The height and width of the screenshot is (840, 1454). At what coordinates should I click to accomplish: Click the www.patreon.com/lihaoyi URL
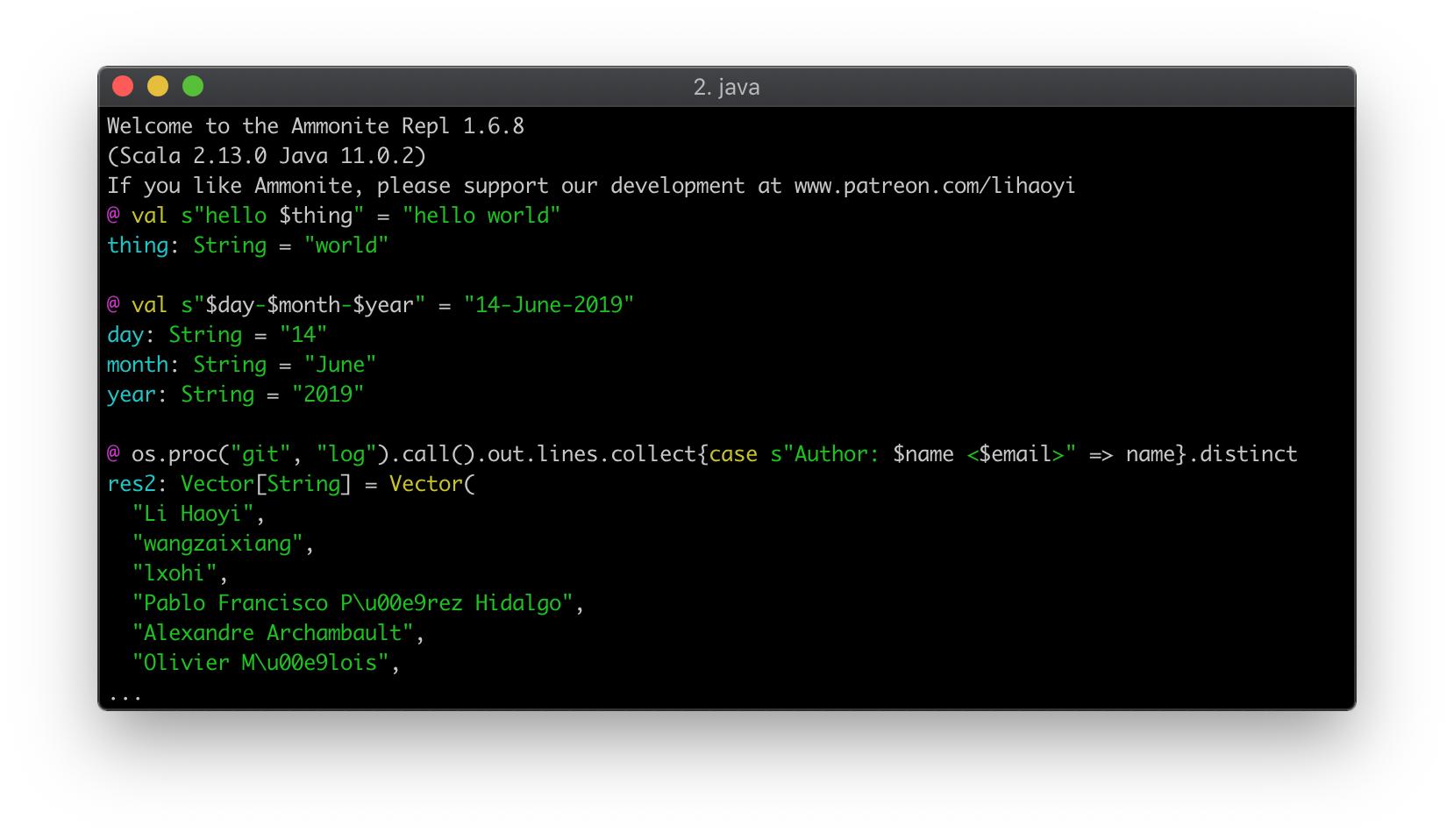[935, 186]
